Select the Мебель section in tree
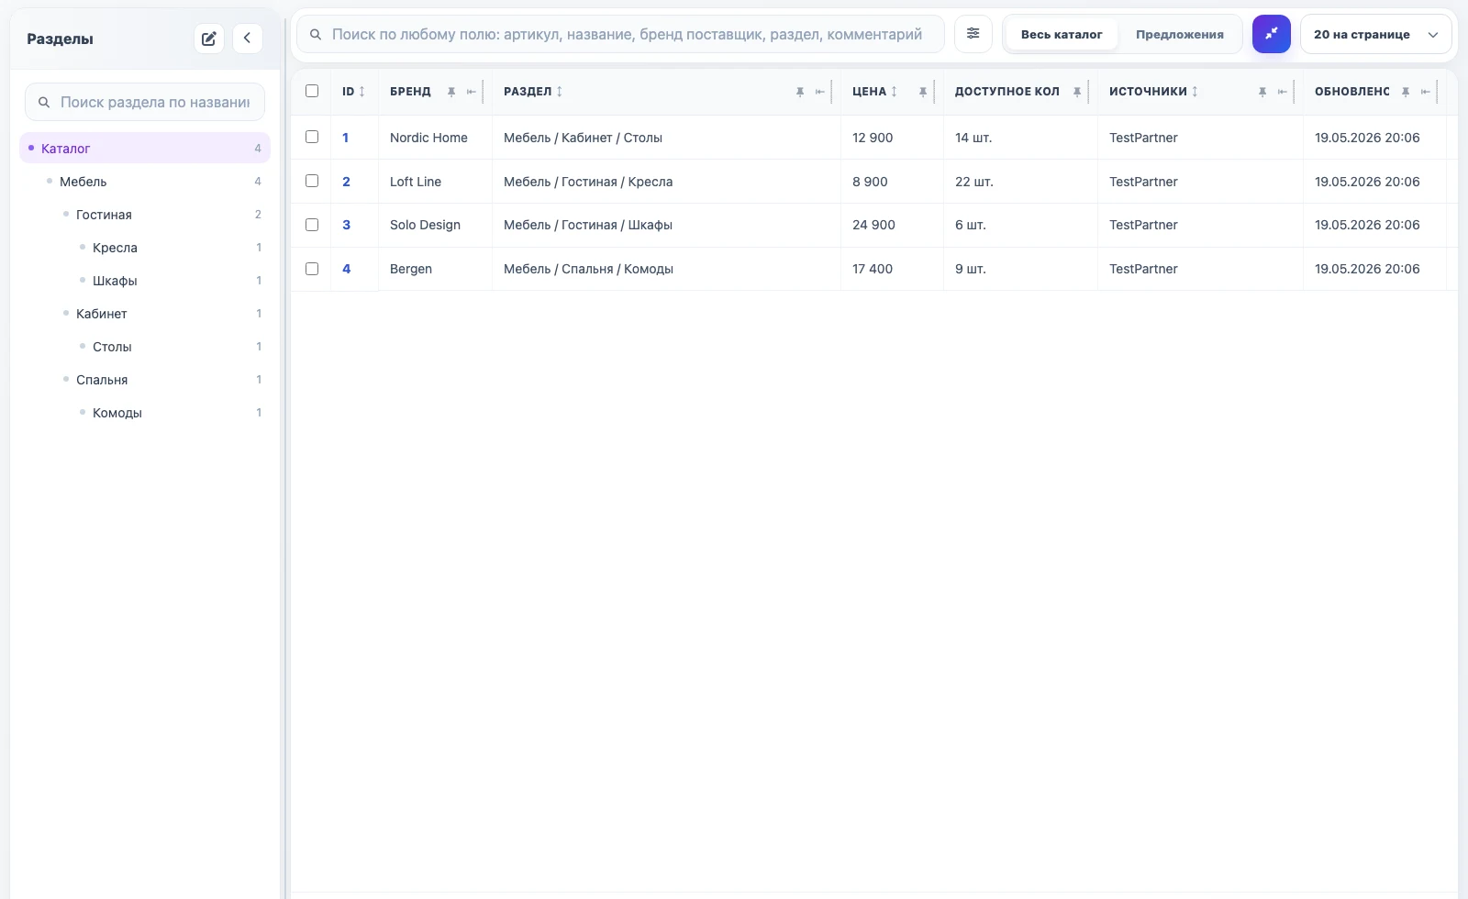Viewport: 1468px width, 899px height. [153, 182]
